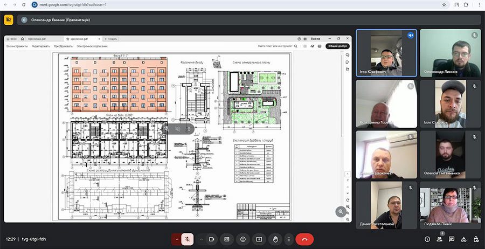Image resolution: width=485 pixels, height=249 pixels.
Task: Click the red Leave call button
Action: (x=304, y=239)
